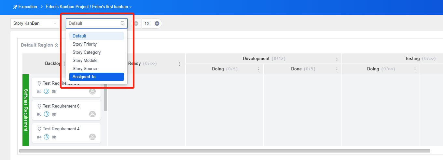
Task: Open avatar icon on Test Requirement 6 card
Action: pyautogui.click(x=92, y=114)
